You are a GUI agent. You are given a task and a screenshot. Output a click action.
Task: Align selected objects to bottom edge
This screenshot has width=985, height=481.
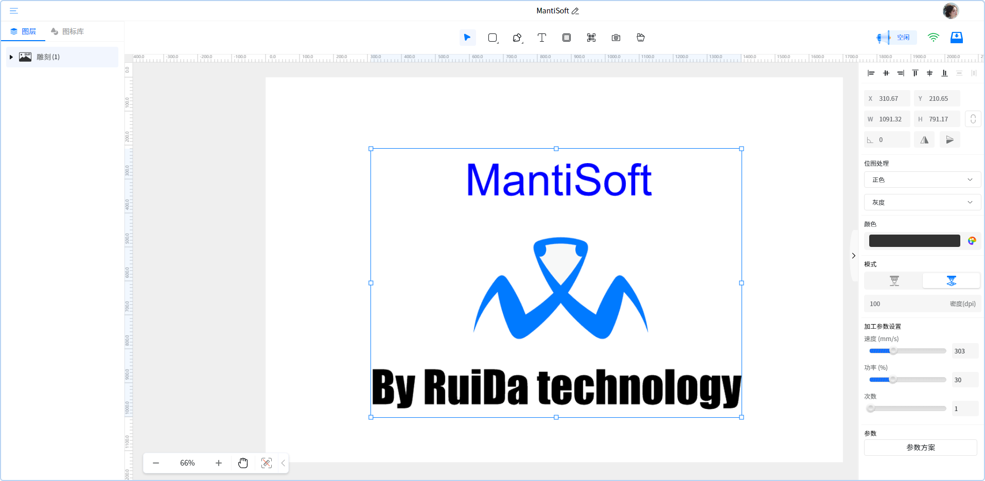click(944, 73)
